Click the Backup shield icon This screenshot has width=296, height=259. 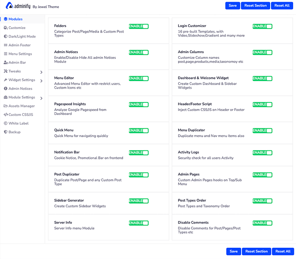click(x=5, y=132)
